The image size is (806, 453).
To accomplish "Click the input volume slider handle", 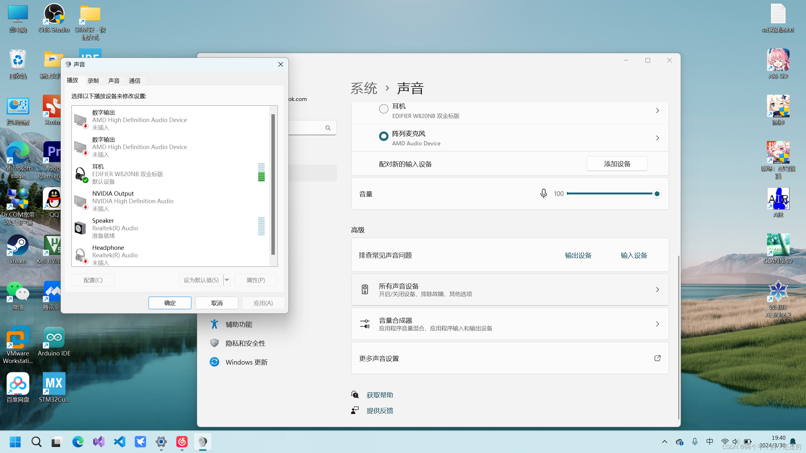I will (657, 194).
